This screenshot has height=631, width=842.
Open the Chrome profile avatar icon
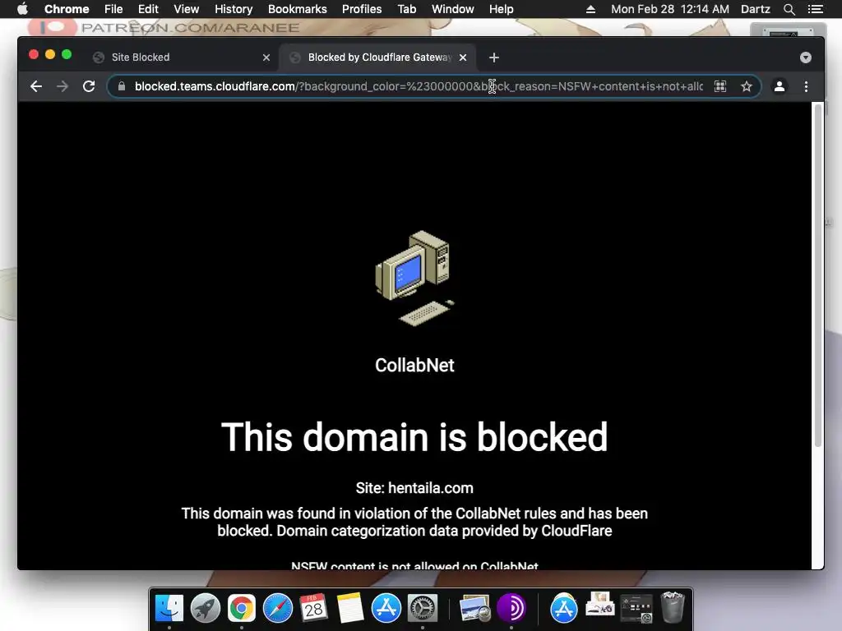point(780,86)
